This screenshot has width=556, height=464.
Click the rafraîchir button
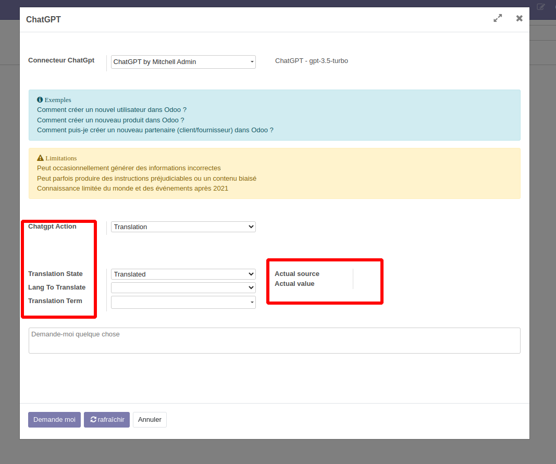107,420
